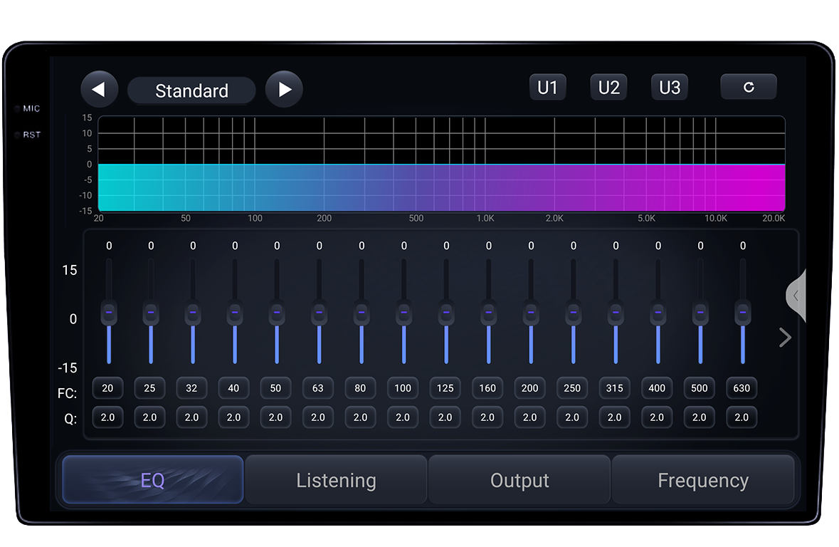Edit the FC value 125
839x547 pixels.
(x=445, y=388)
